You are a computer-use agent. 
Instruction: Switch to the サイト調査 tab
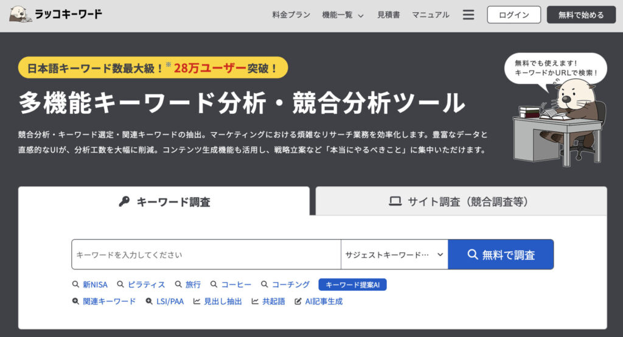[461, 202]
